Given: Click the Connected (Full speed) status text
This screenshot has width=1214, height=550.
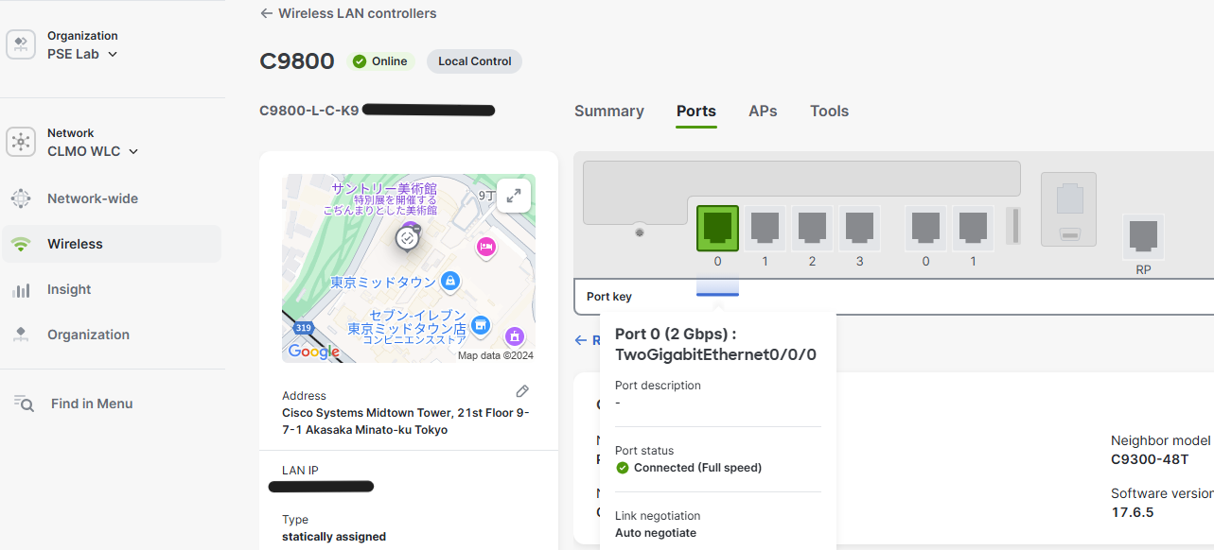Looking at the screenshot, I should click(697, 468).
